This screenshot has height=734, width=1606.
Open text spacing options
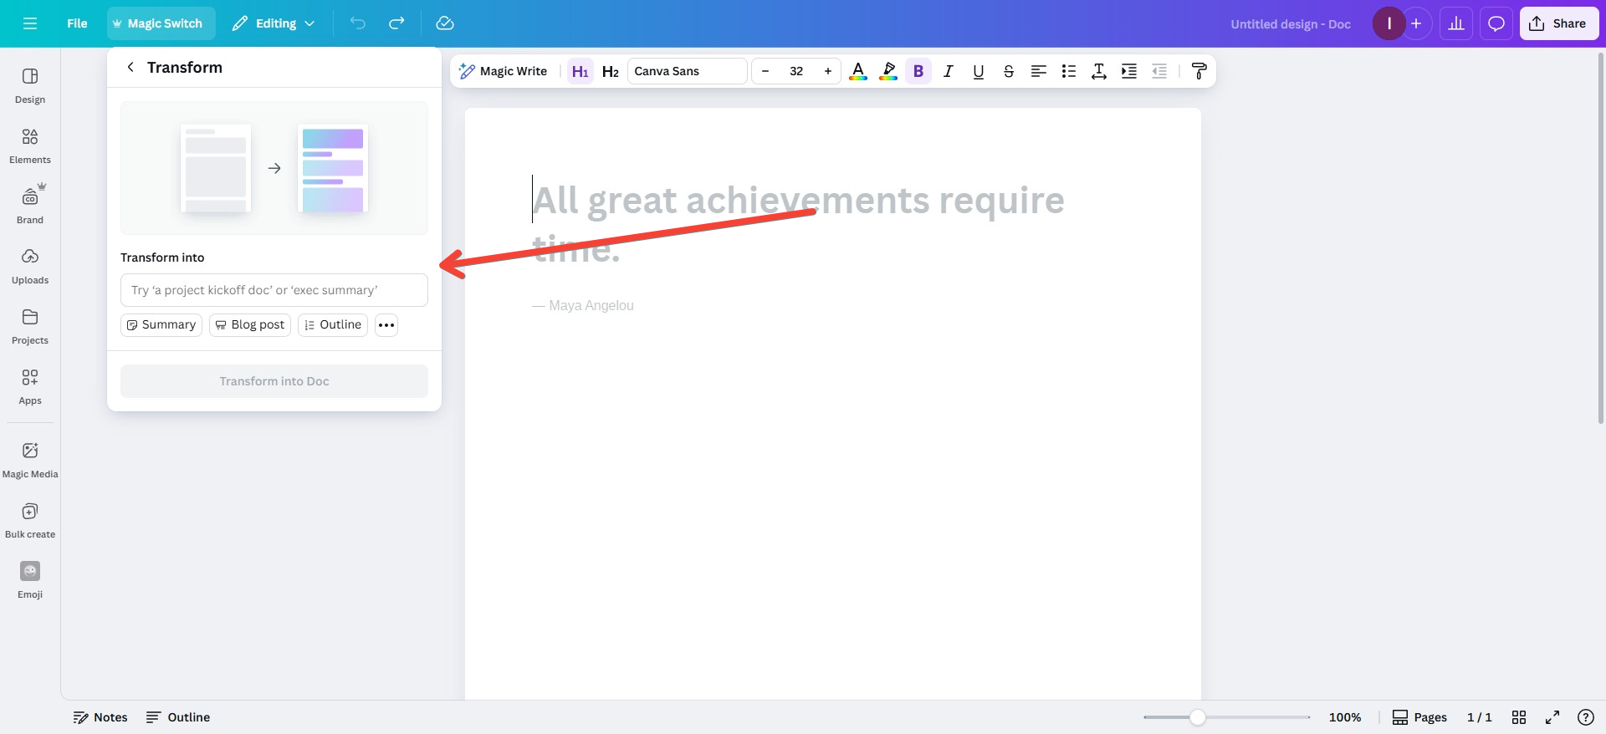pos(1099,71)
